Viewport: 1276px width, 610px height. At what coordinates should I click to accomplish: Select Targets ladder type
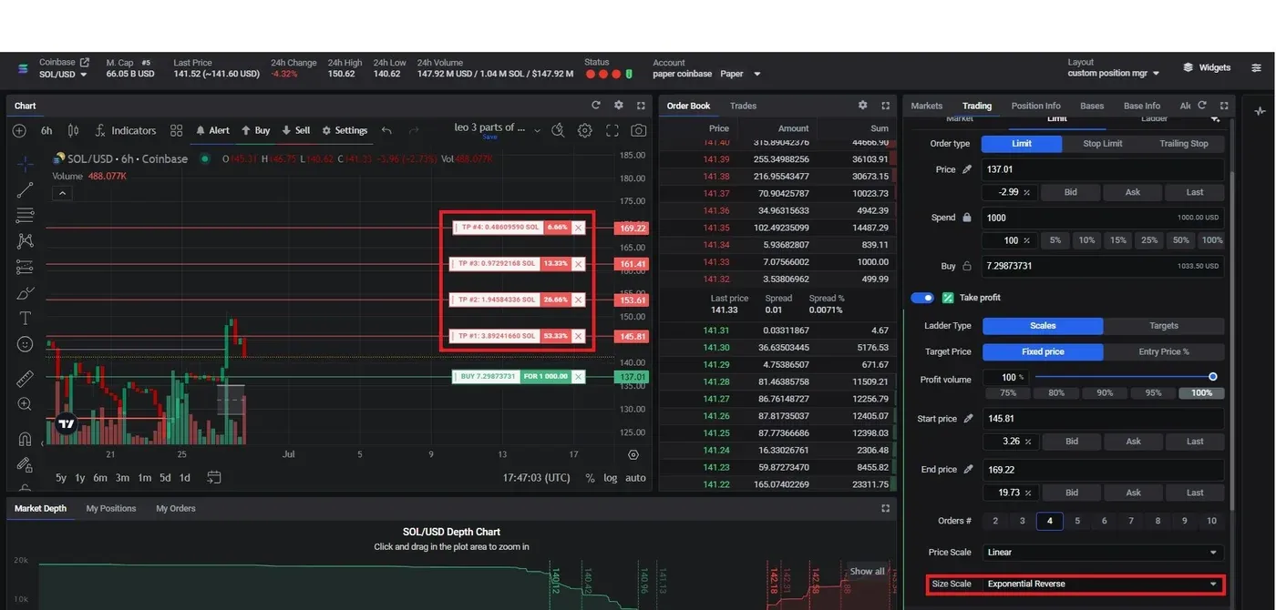1164,326
